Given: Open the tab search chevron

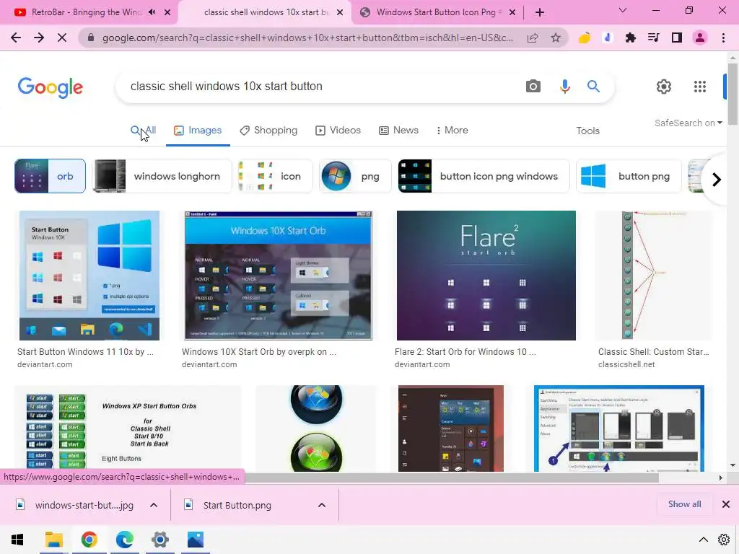Looking at the screenshot, I should coord(623,10).
